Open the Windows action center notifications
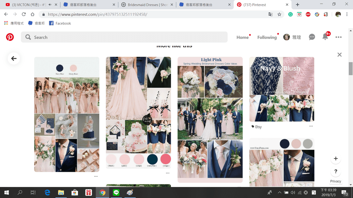This screenshot has width=353, height=198. click(x=344, y=192)
